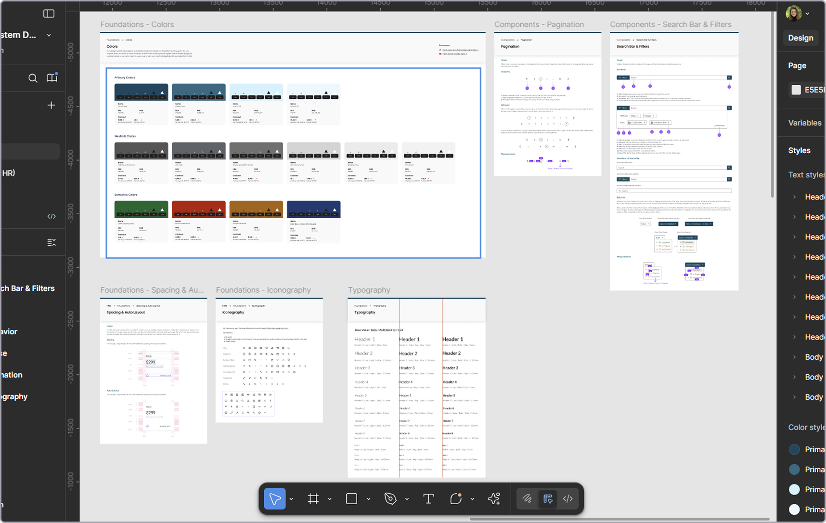Toggle the left sidebar panel icon
This screenshot has width=826, height=523.
point(49,13)
